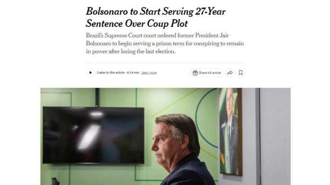
Task: Click '27-Year' in the headline
Action: (209, 11)
